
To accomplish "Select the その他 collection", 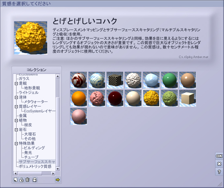I will tap(30, 139).
